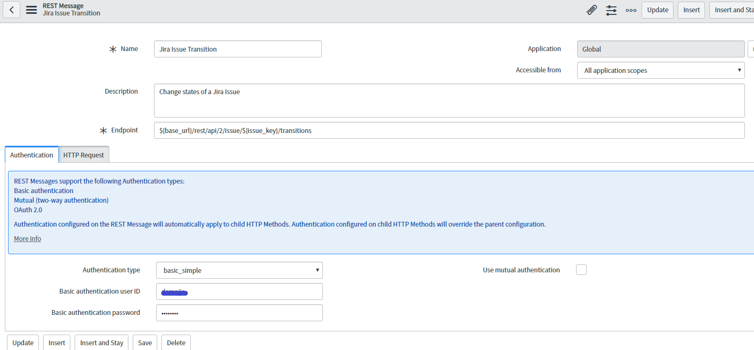The image size is (754, 350).
Task: Click Insert button in the header
Action: pos(692,10)
